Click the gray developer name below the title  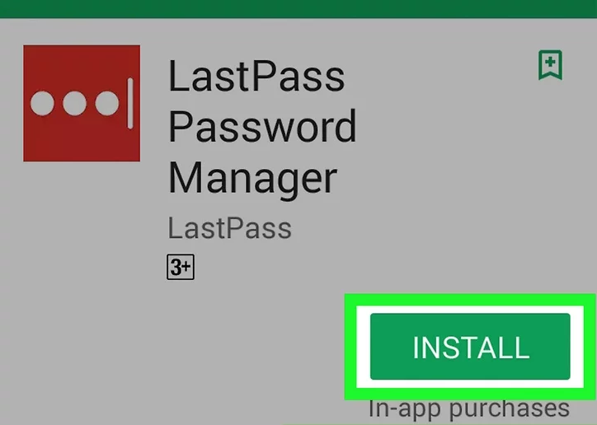[229, 228]
